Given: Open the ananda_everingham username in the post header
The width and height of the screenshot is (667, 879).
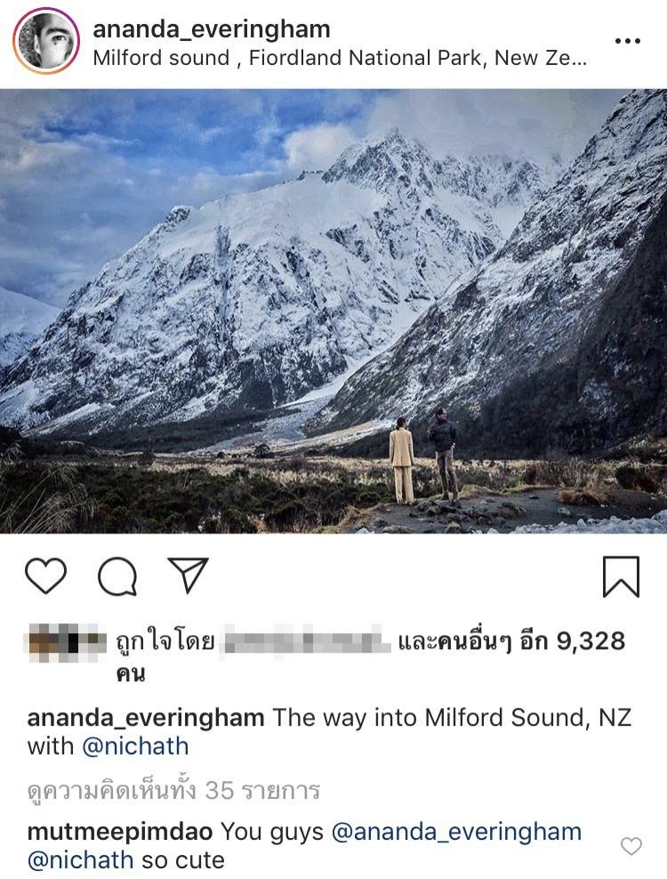Looking at the screenshot, I should point(212,29).
